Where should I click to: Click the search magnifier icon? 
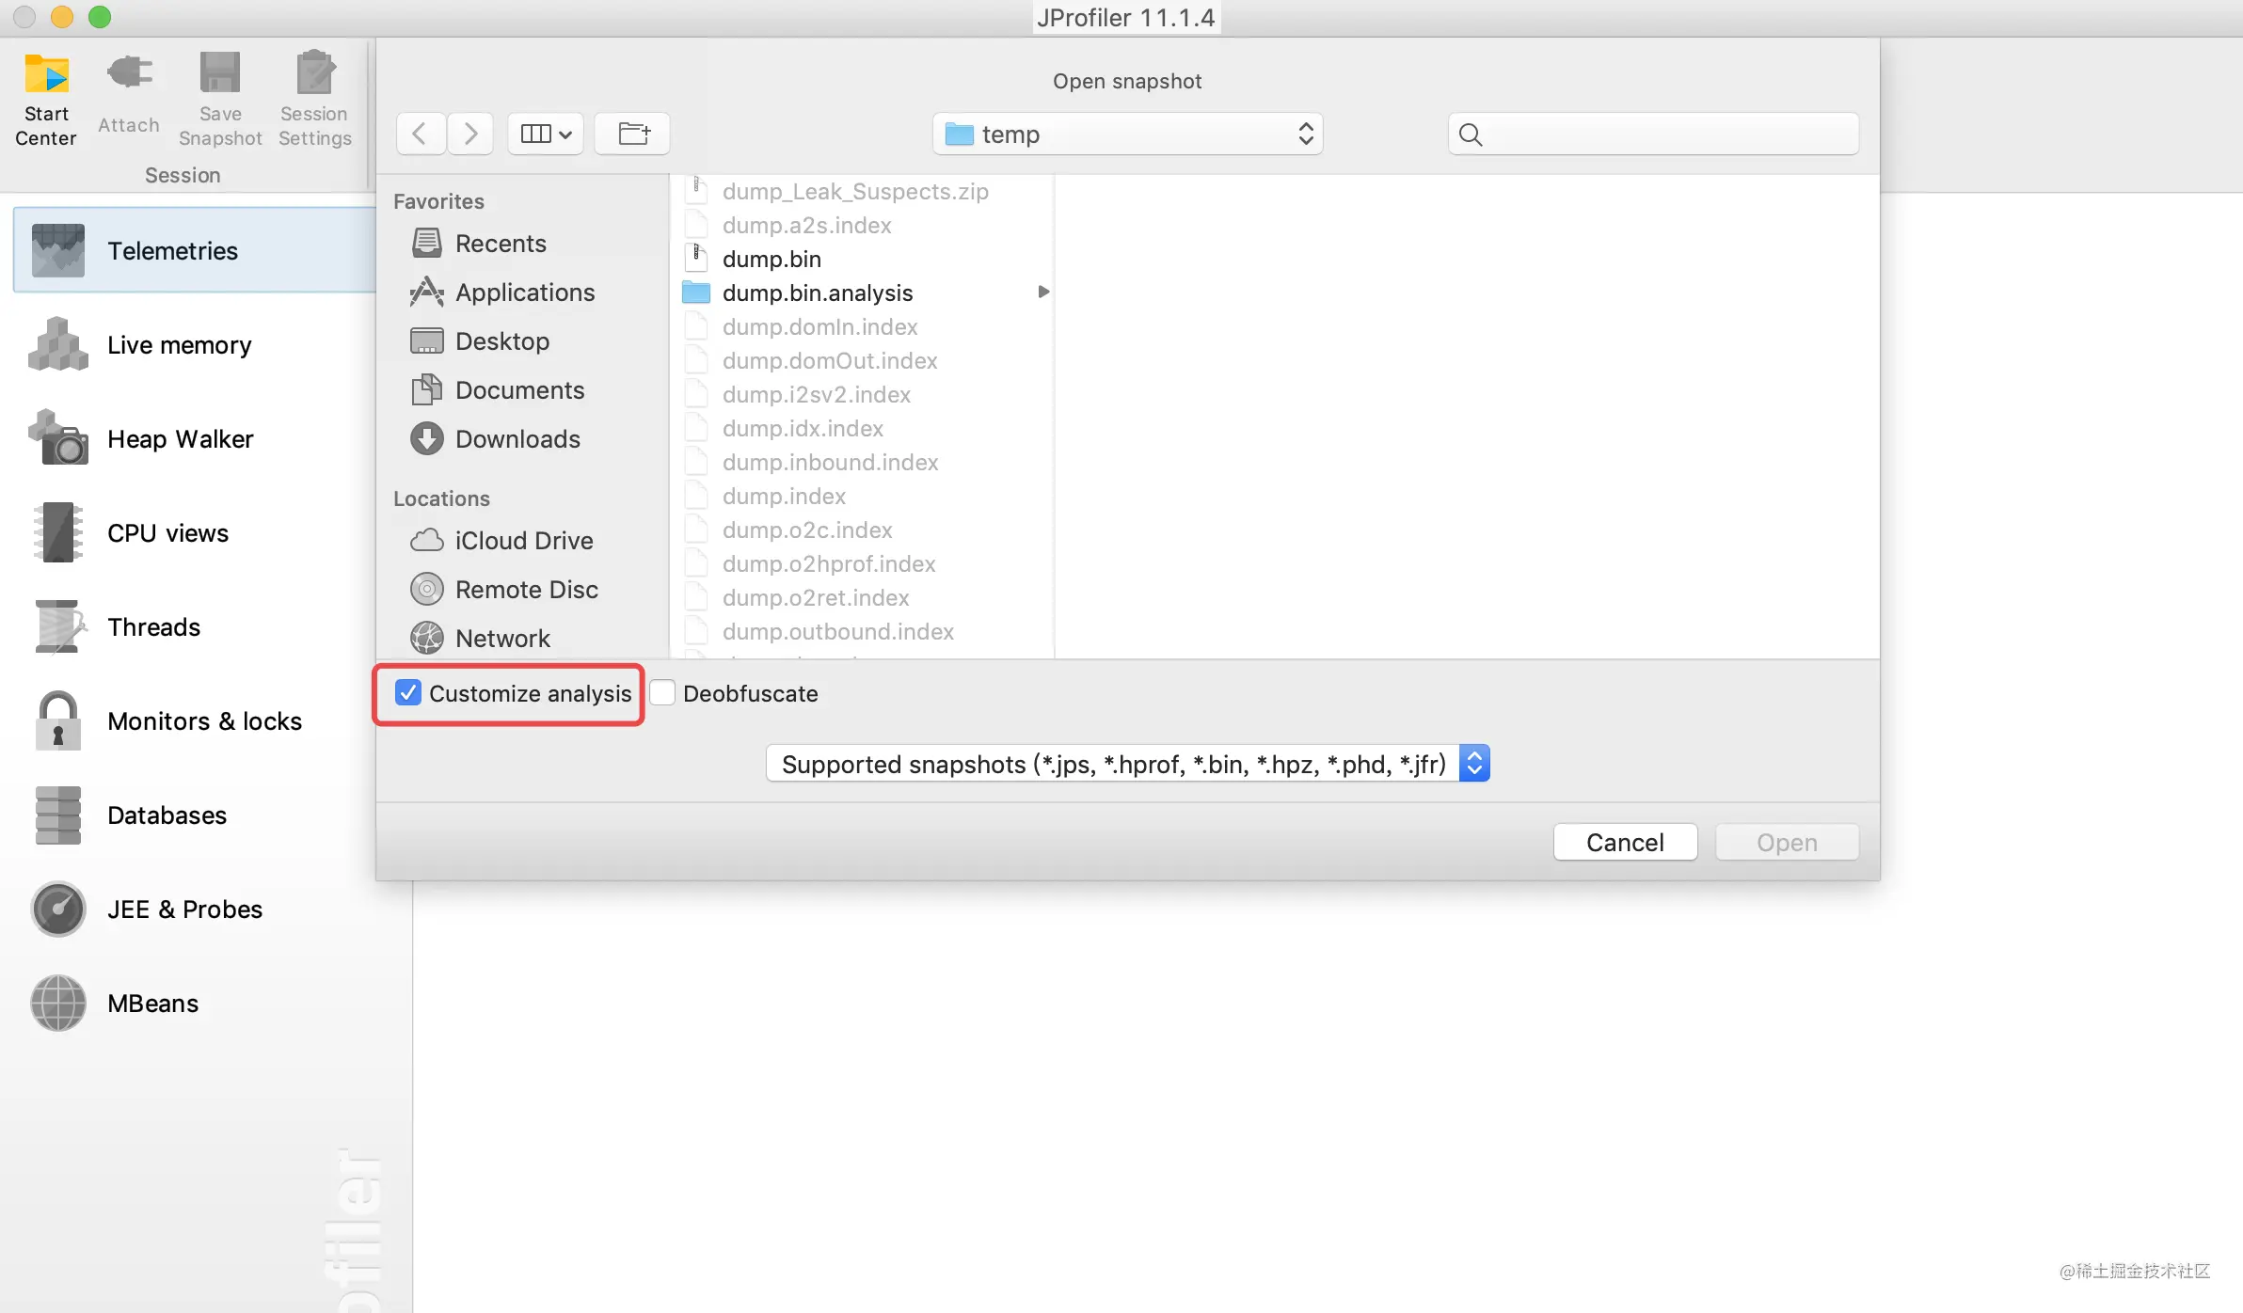coord(1471,134)
